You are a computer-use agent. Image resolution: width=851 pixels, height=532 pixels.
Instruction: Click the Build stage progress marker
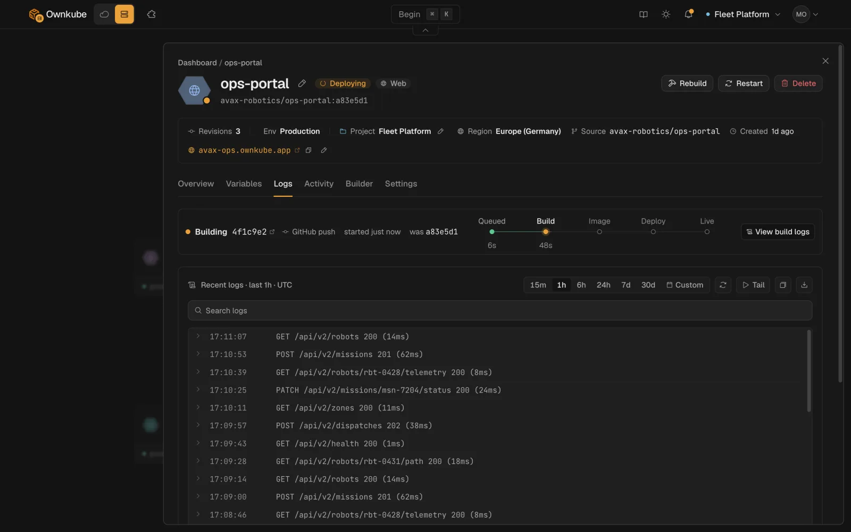pyautogui.click(x=546, y=232)
